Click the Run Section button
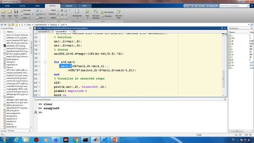254x143 pixels. tap(108, 12)
